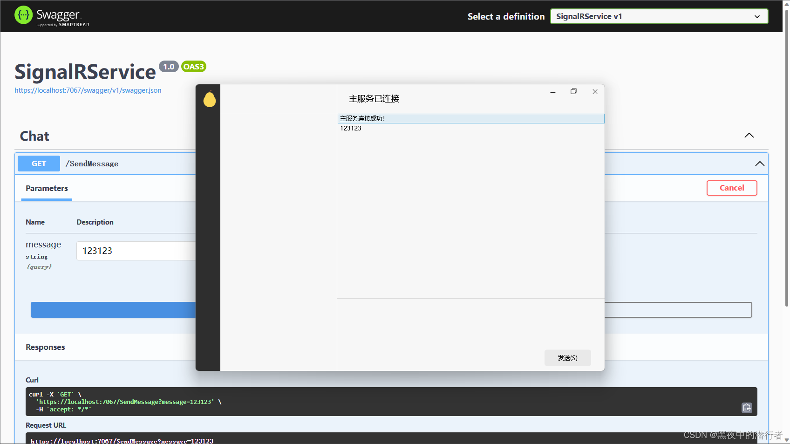Copy the curl command to clipboard
Screen dimensions: 790x444
tap(747, 408)
